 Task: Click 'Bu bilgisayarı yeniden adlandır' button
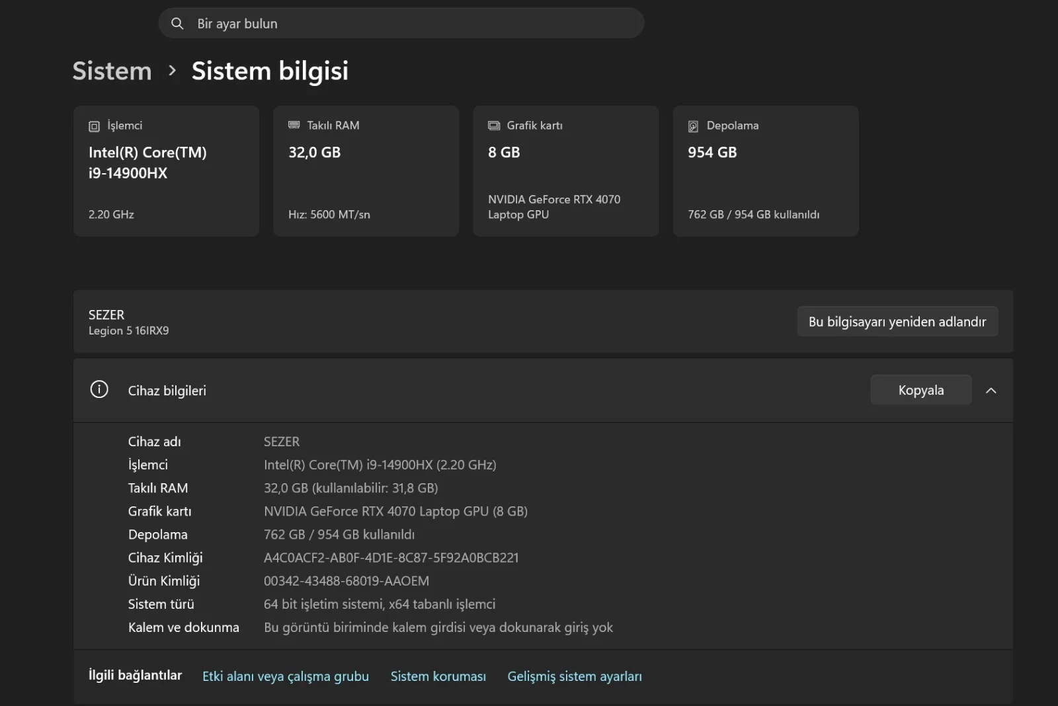click(x=897, y=321)
